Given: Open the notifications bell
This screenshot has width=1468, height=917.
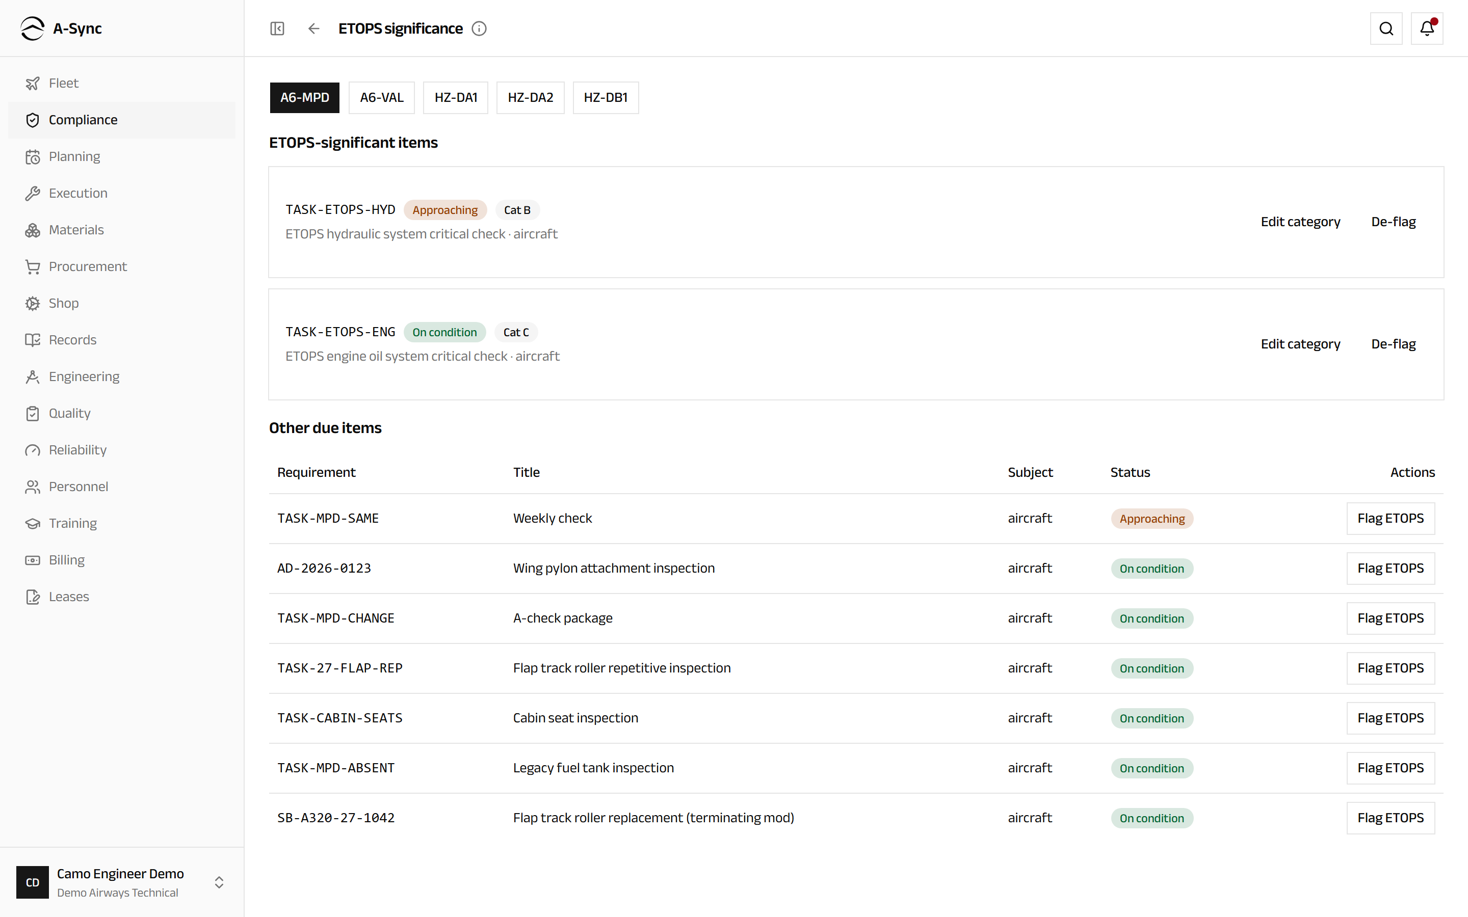Looking at the screenshot, I should [x=1427, y=29].
